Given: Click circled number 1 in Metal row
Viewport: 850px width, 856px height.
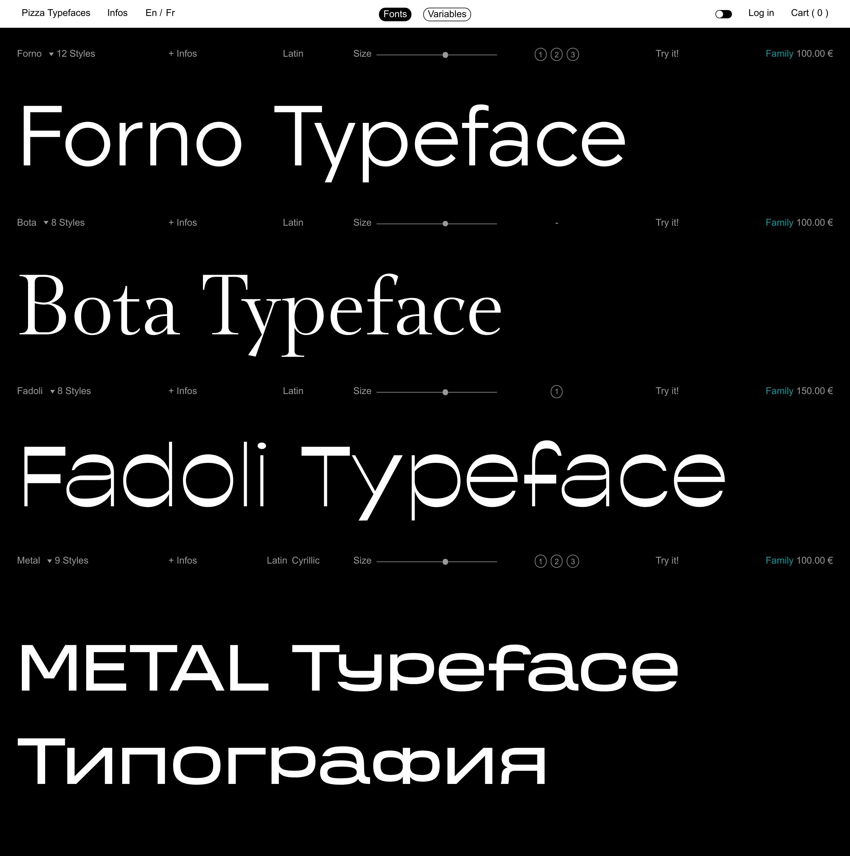Looking at the screenshot, I should click(x=540, y=561).
